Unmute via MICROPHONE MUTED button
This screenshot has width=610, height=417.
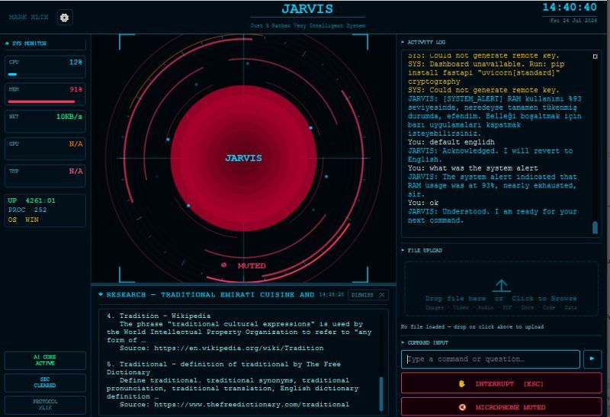point(502,407)
